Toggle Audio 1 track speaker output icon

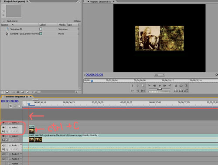(3, 145)
